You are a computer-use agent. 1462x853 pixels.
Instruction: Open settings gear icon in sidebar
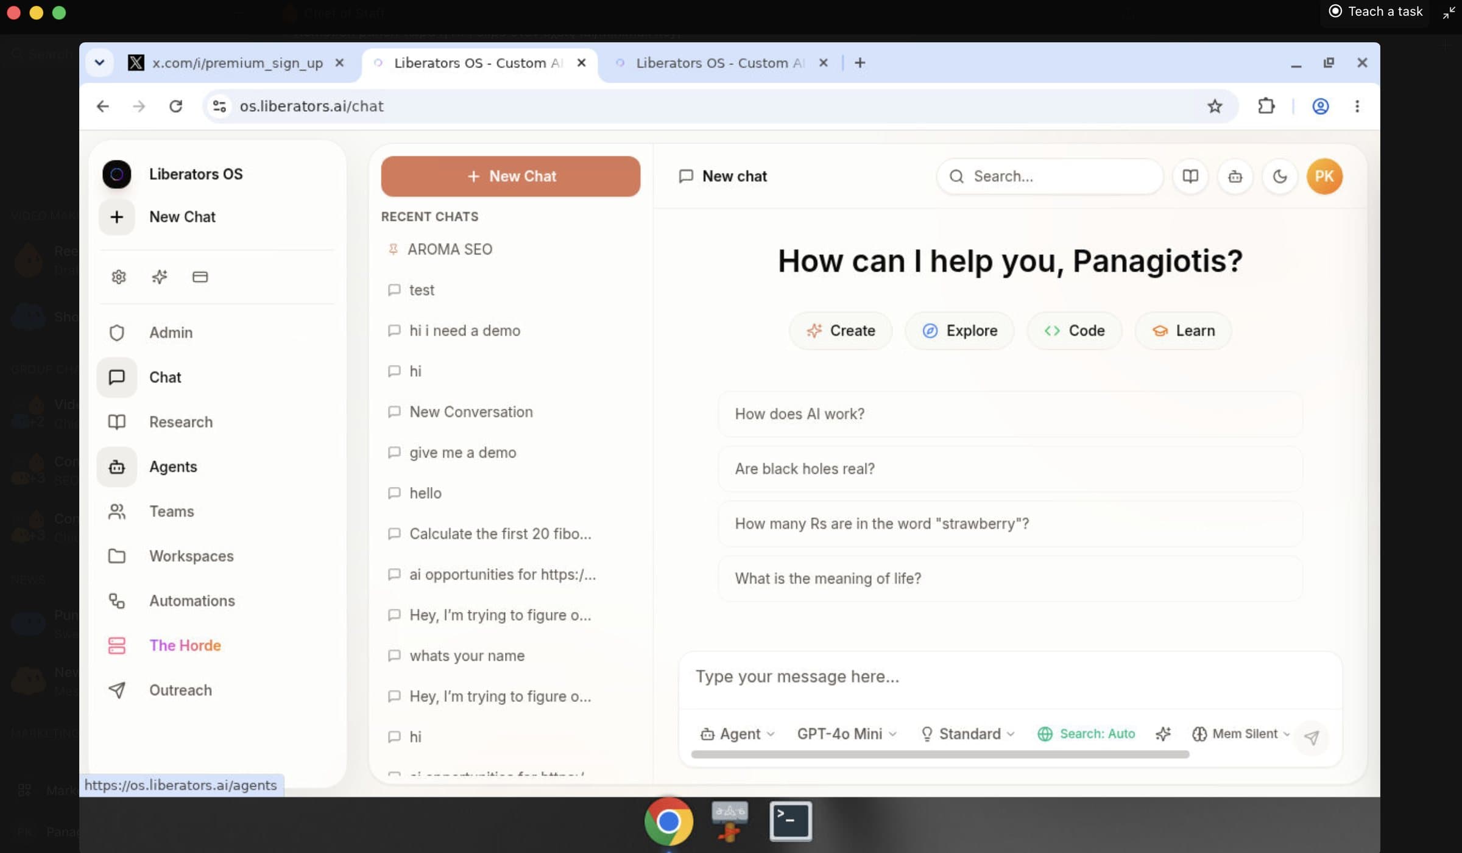pyautogui.click(x=119, y=277)
